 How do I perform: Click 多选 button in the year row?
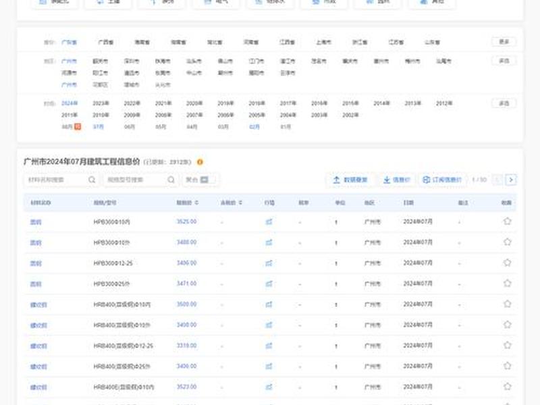(x=504, y=103)
